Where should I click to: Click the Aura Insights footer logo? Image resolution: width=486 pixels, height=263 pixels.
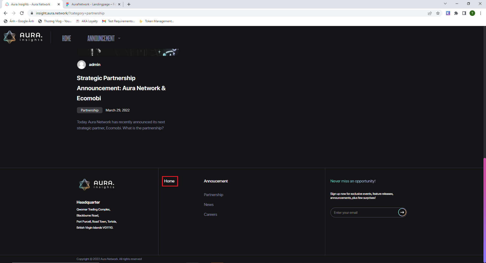[97, 184]
